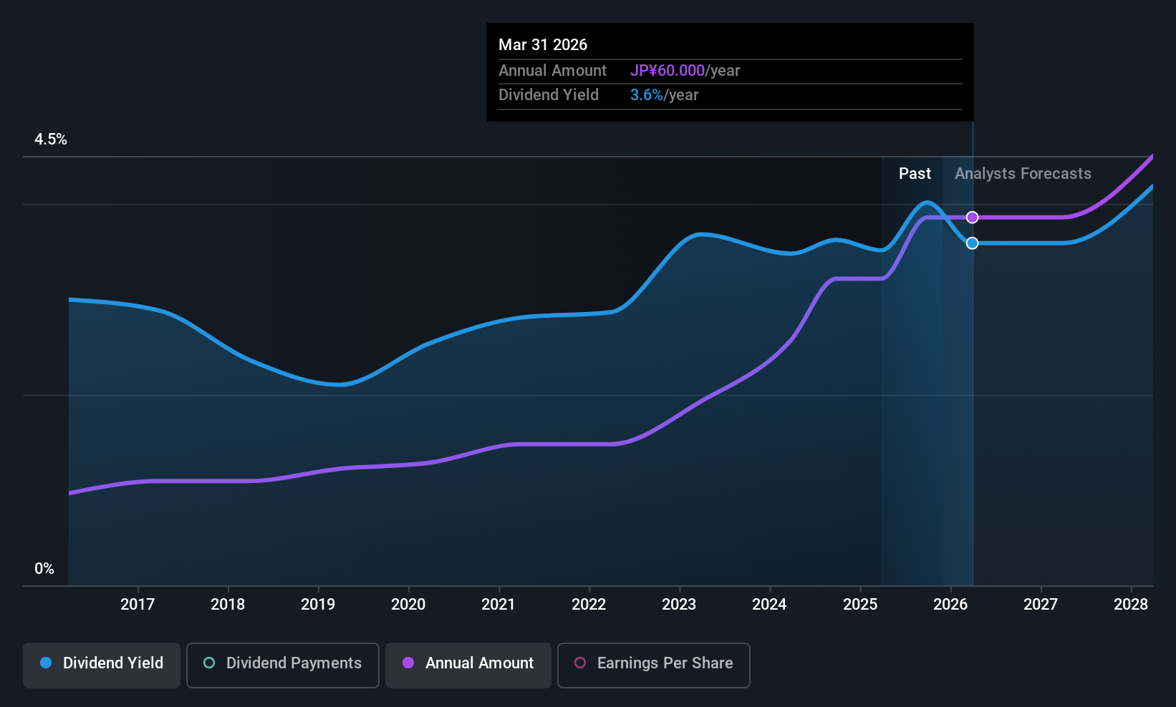The image size is (1176, 707).
Task: Toggle the Earnings Per Share legend button
Action: [x=654, y=665]
